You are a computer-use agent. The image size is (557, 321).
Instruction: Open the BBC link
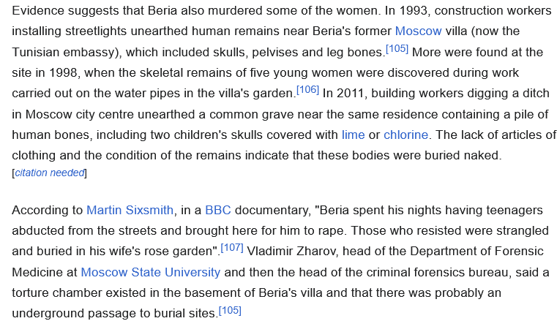tap(218, 210)
